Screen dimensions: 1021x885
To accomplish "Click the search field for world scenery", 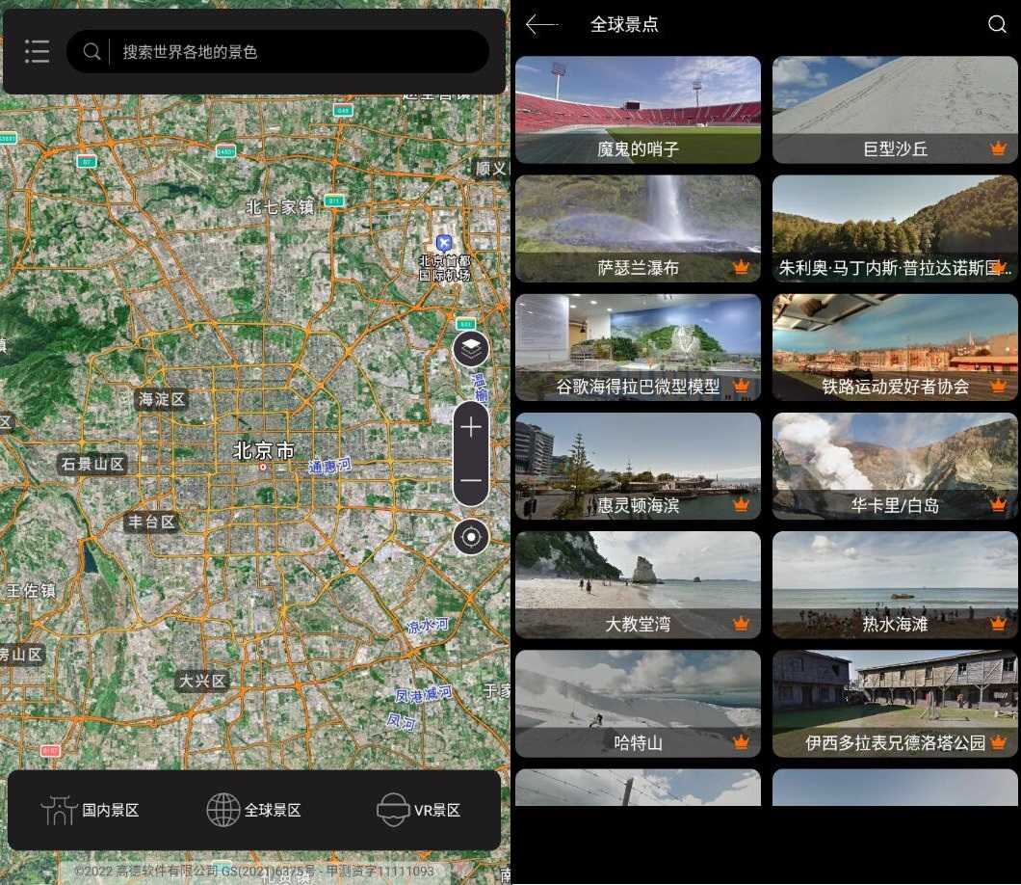I will click(289, 52).
